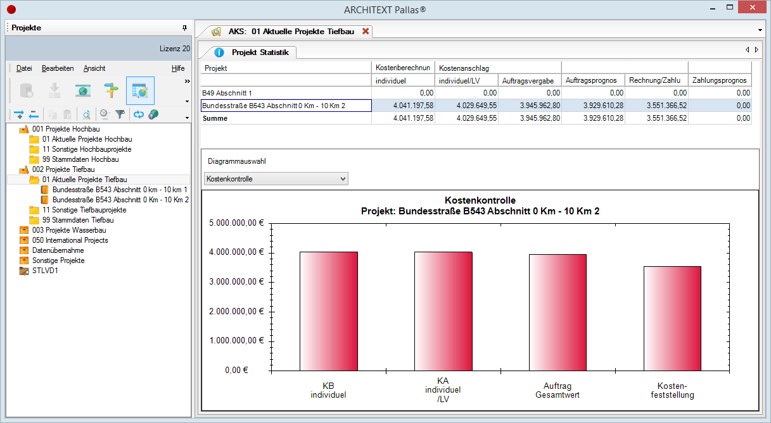
Task: Click the expand-tree arrow with plus icon
Action: pos(18,114)
